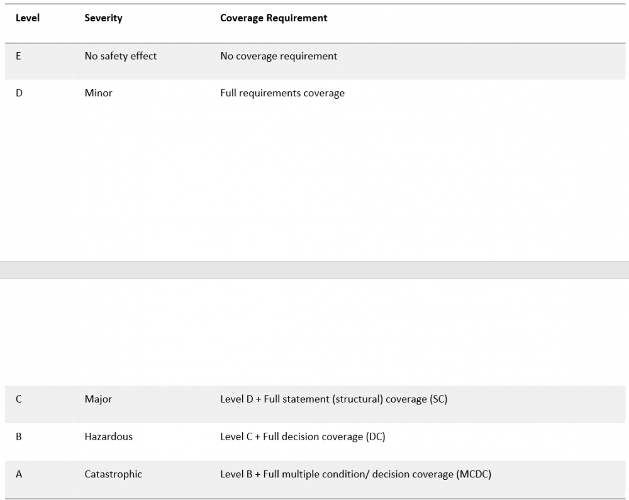Click the level 'E' cell
Viewport: 629px width, 500px height.
point(18,56)
